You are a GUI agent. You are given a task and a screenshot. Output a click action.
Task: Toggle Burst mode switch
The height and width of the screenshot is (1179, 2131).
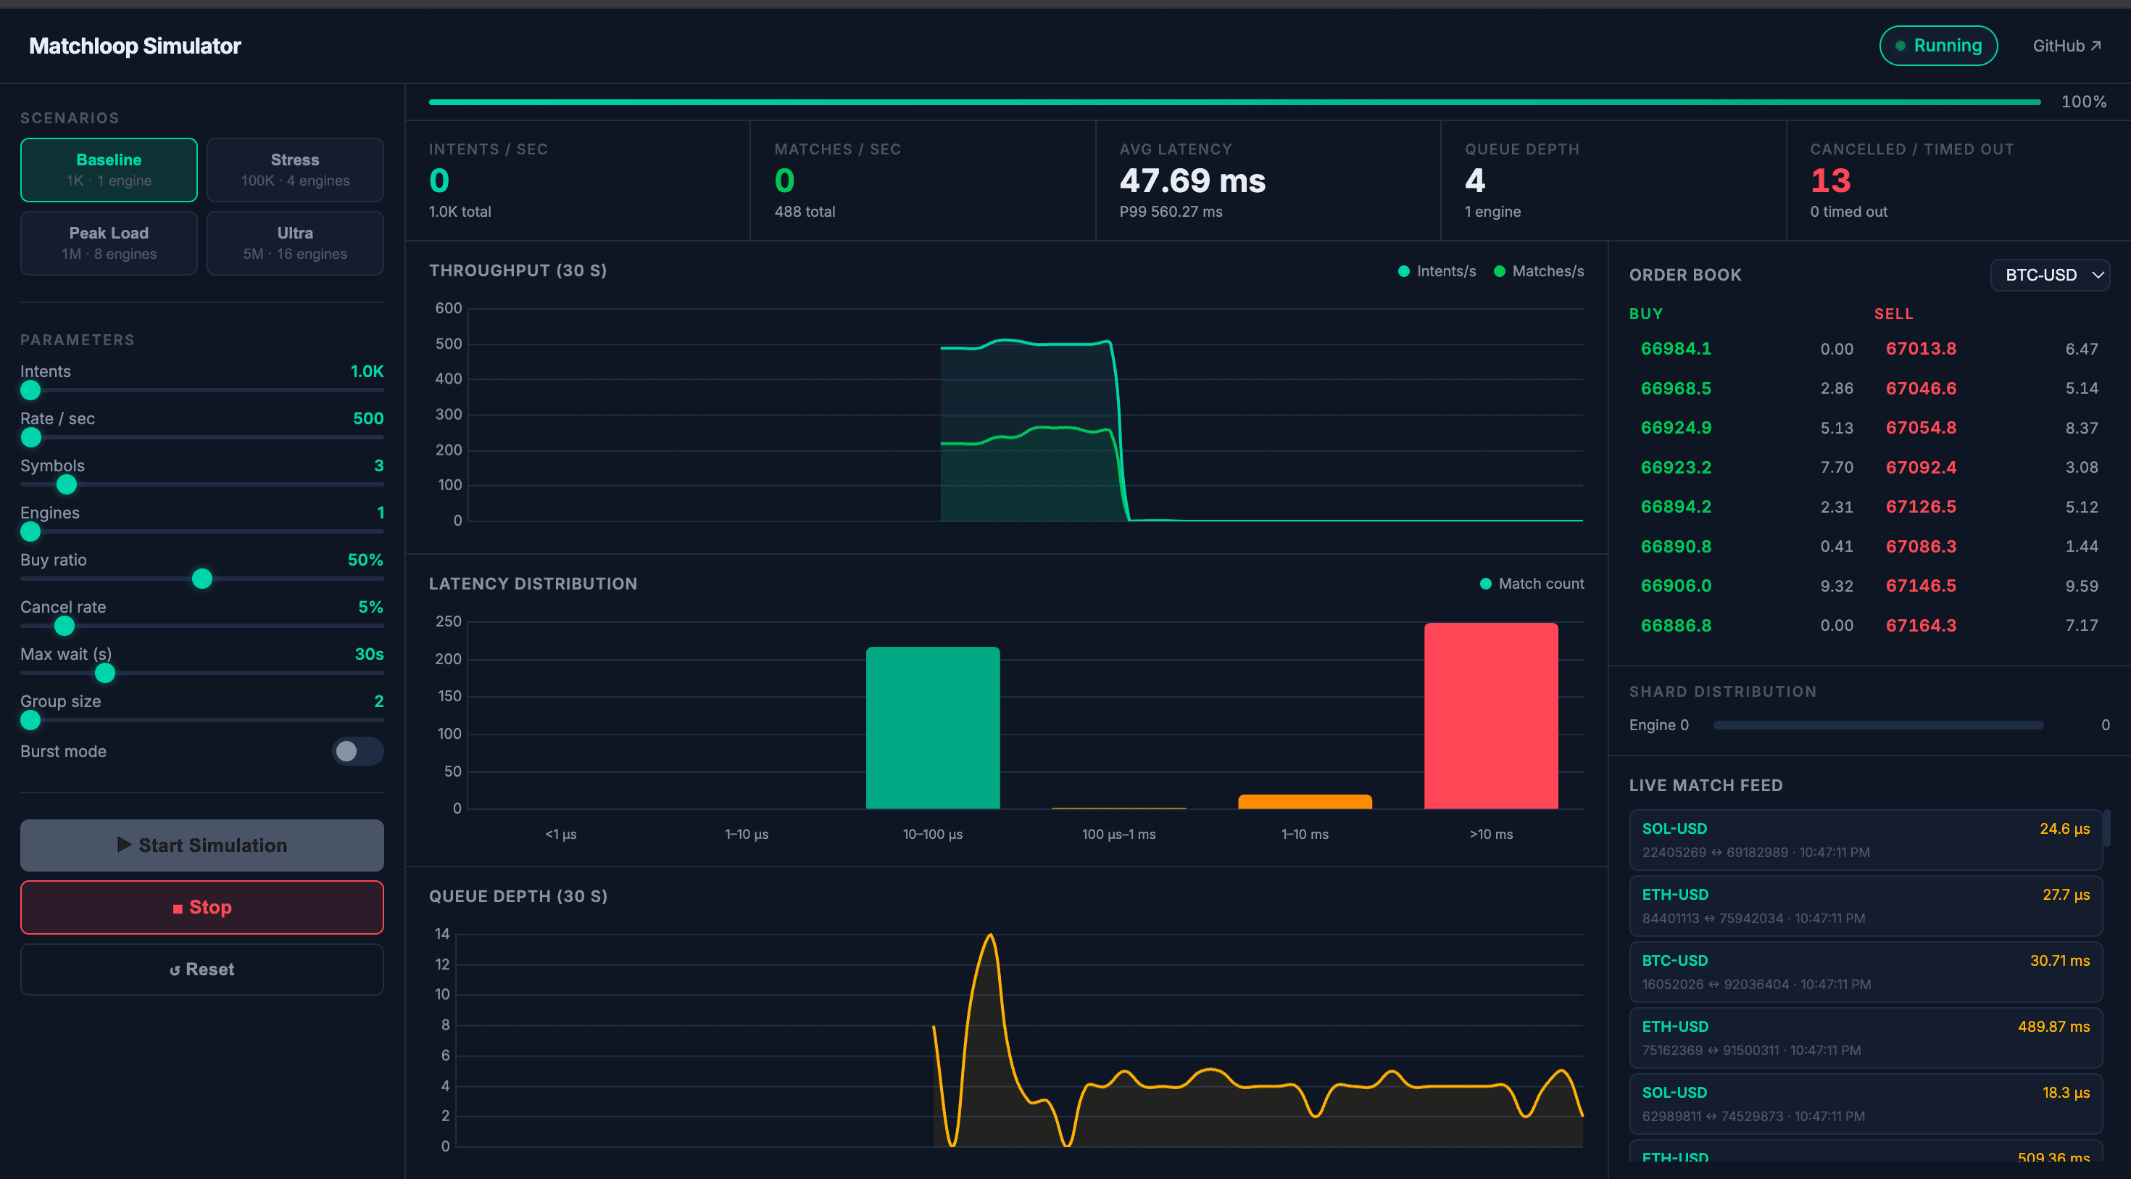(357, 751)
